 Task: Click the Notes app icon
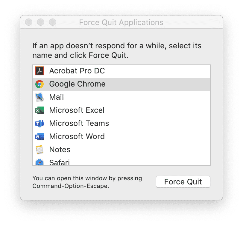click(39, 150)
